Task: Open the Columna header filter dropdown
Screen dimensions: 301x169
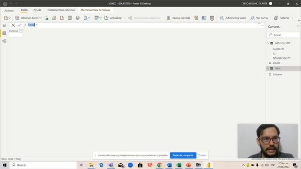Action: click(x=21, y=31)
